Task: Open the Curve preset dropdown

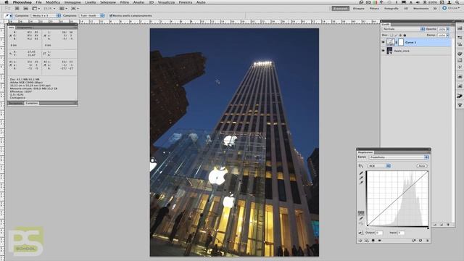Action: point(399,157)
